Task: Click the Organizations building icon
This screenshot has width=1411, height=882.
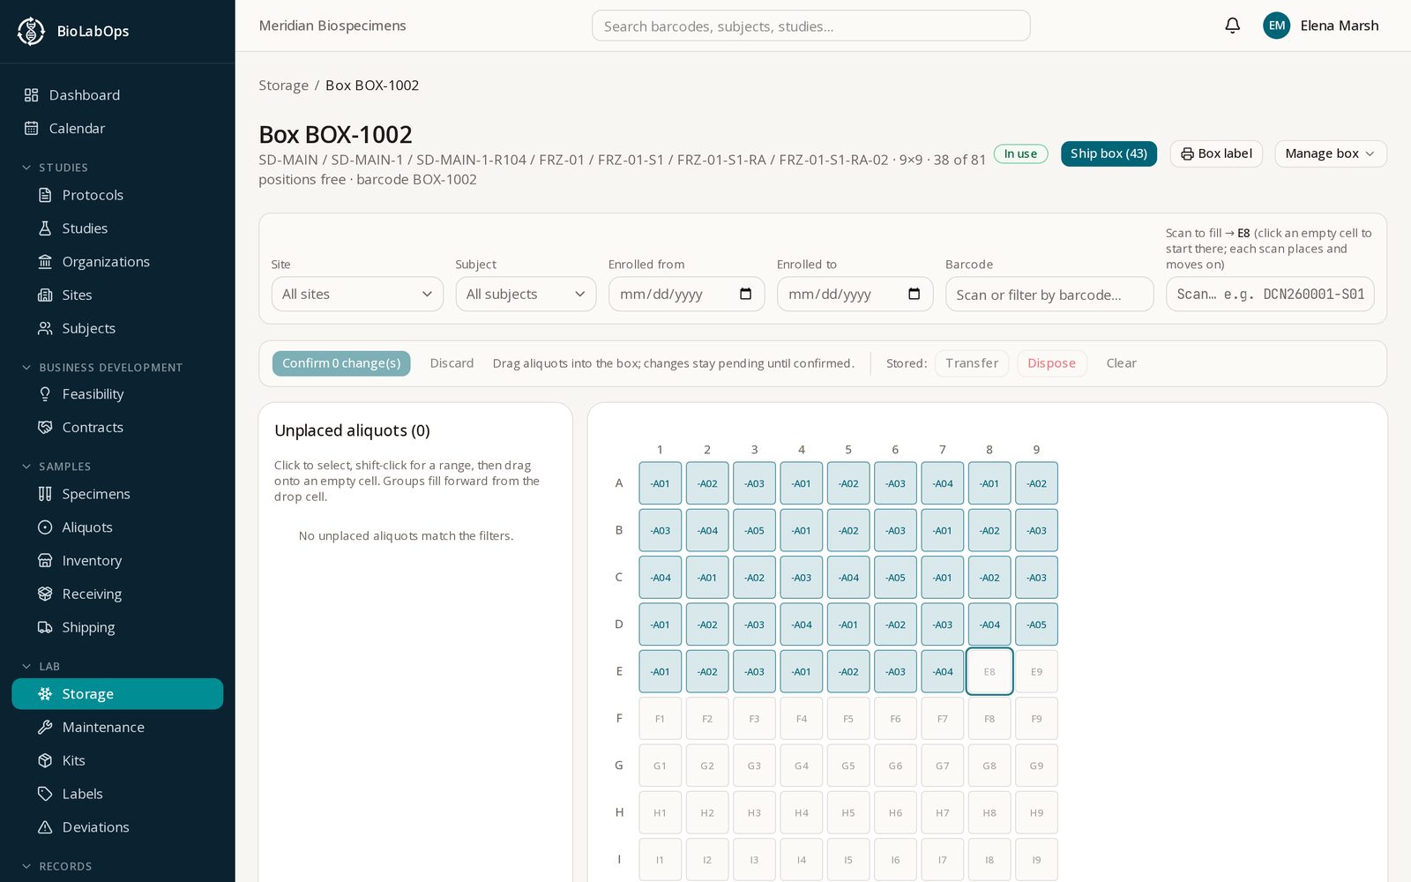Action: tap(45, 262)
